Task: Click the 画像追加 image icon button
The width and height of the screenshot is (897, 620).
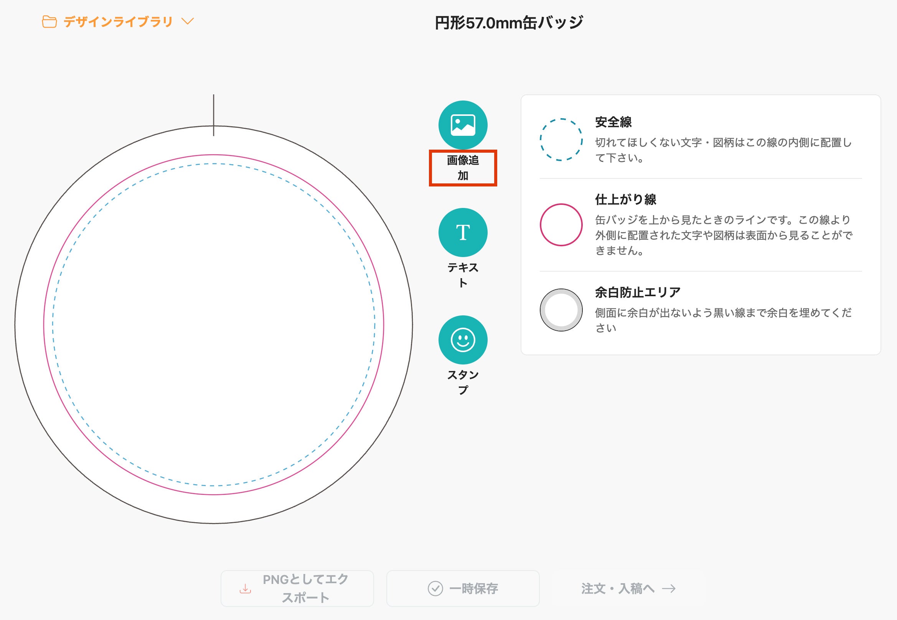Action: pos(463,125)
